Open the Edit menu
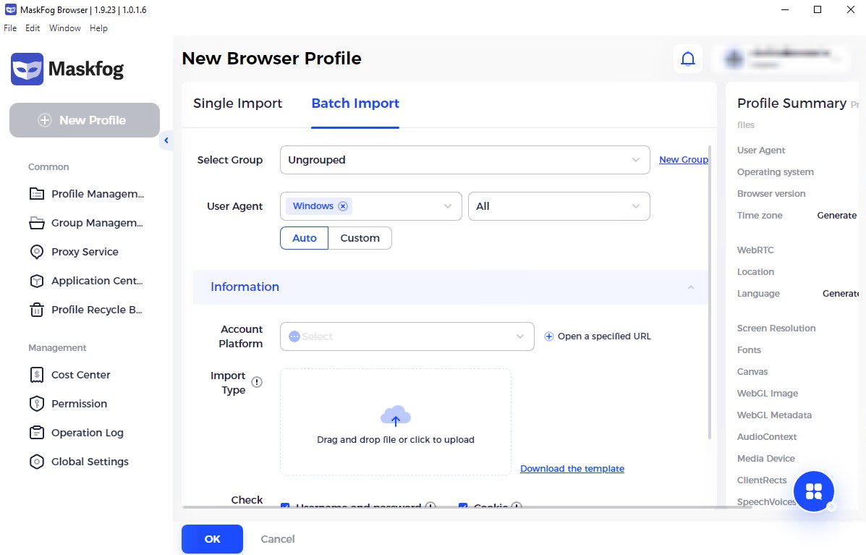The width and height of the screenshot is (866, 555). click(x=33, y=28)
